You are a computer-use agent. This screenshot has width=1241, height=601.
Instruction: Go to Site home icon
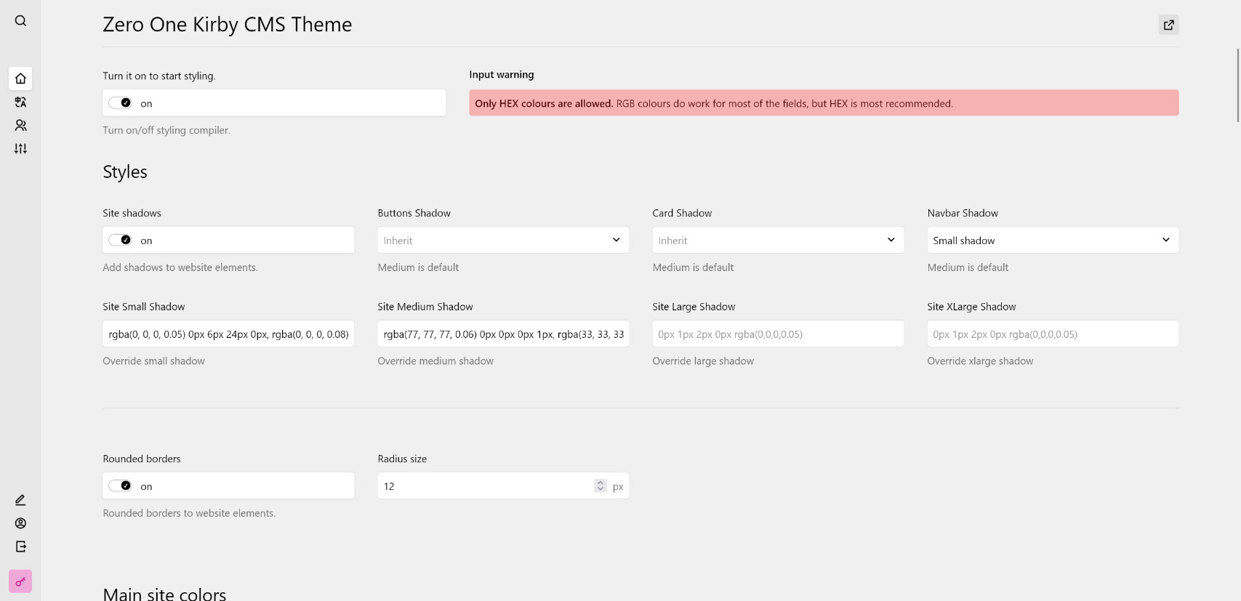pyautogui.click(x=20, y=78)
